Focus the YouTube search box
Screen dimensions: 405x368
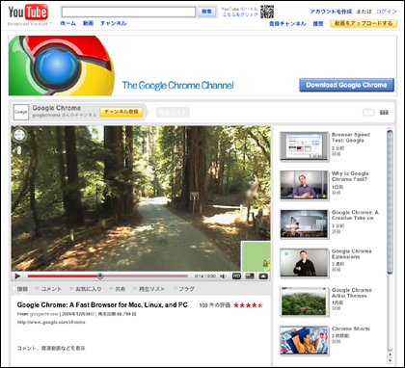128,12
